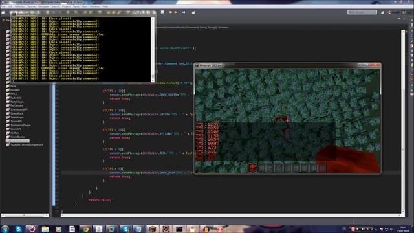Open the Run menu
The height and width of the screenshot is (233, 414).
point(85,6)
